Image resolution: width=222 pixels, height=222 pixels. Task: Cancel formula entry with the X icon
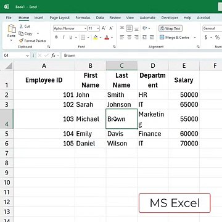pyautogui.click(x=40, y=55)
